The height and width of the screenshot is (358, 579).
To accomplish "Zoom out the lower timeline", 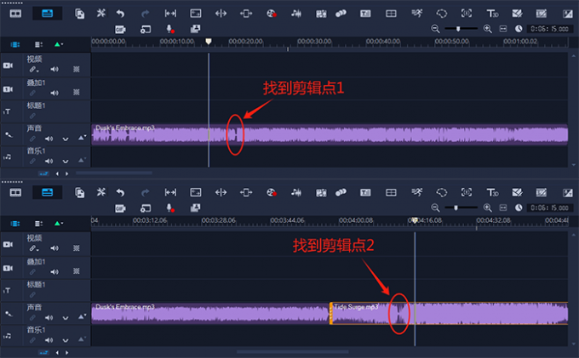I will tap(435, 207).
